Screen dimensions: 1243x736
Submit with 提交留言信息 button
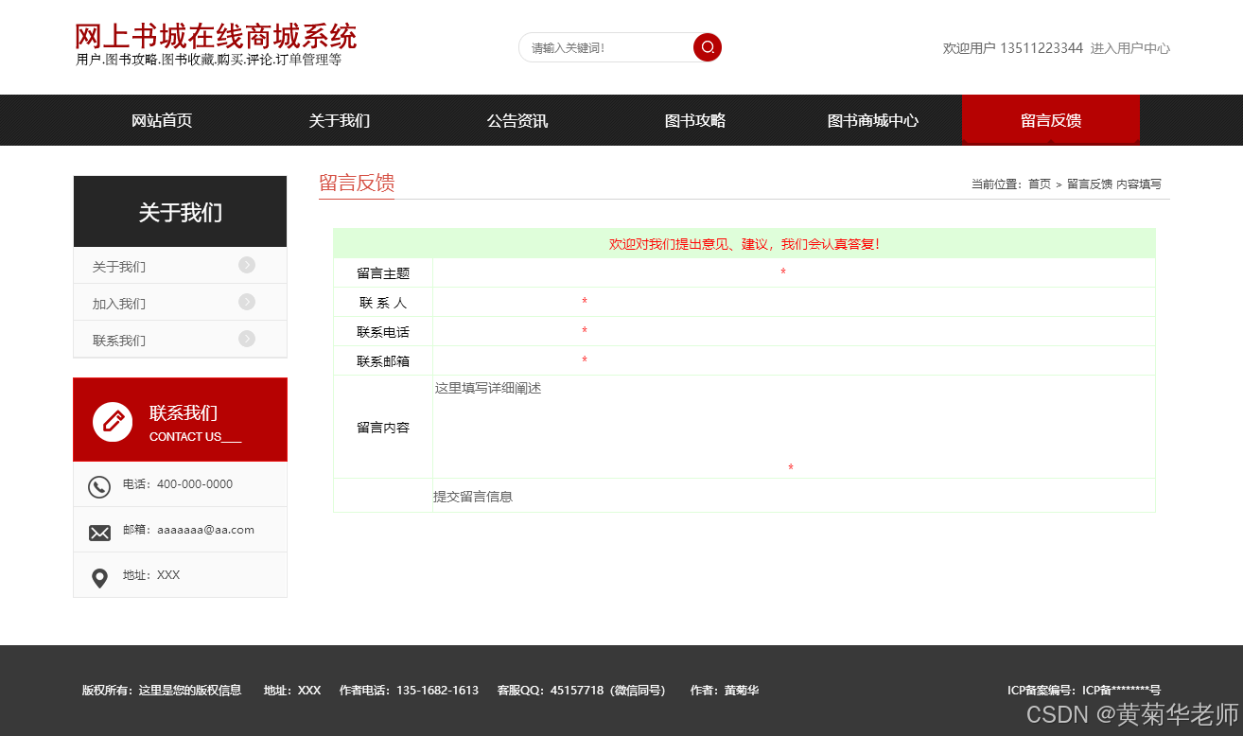pyautogui.click(x=473, y=496)
